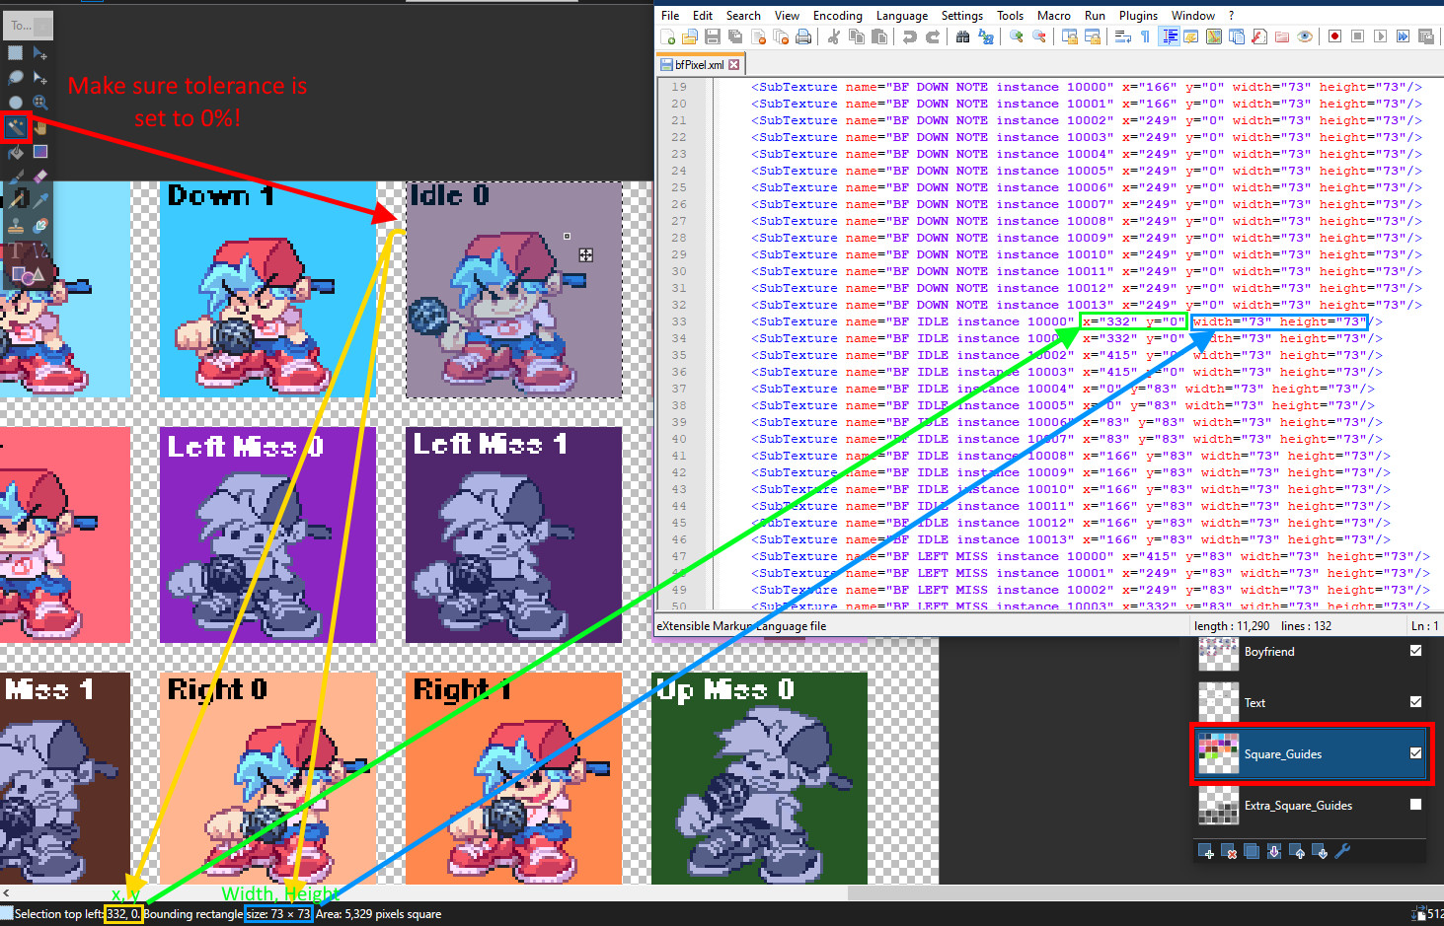This screenshot has height=926, width=1444.
Task: Click Zoom Out icon in Notepad++ toolbar
Action: pyautogui.click(x=1038, y=36)
